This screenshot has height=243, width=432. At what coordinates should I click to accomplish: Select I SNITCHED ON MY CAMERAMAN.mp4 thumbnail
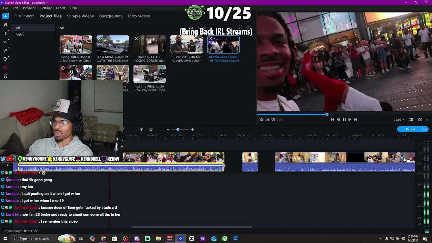pos(186,45)
